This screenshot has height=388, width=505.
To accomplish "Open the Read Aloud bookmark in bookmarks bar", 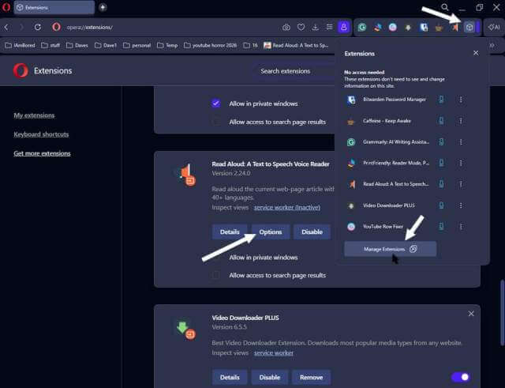I will tap(296, 46).
